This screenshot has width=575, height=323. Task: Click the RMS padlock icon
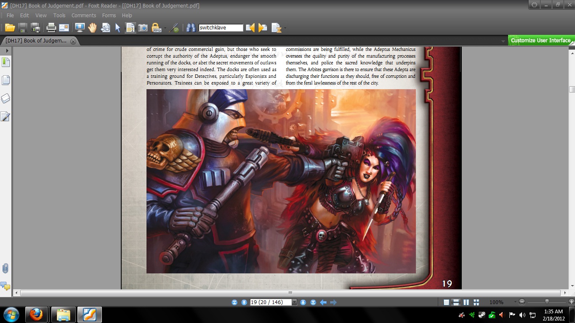tap(157, 28)
